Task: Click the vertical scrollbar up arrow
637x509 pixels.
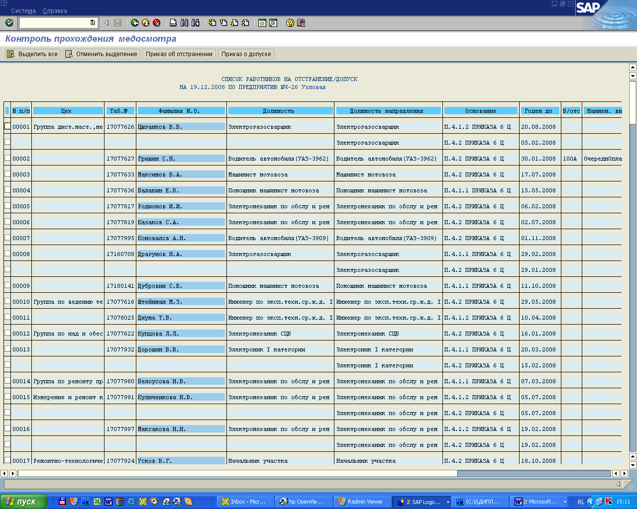Action: (633, 68)
